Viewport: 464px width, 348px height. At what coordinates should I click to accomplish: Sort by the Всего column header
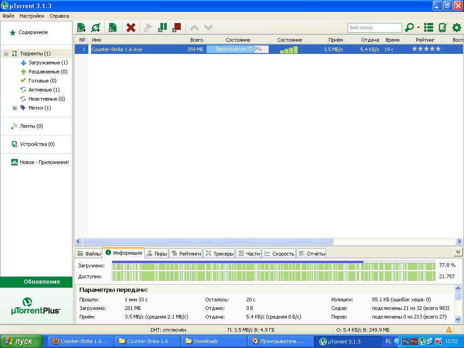[x=192, y=40]
